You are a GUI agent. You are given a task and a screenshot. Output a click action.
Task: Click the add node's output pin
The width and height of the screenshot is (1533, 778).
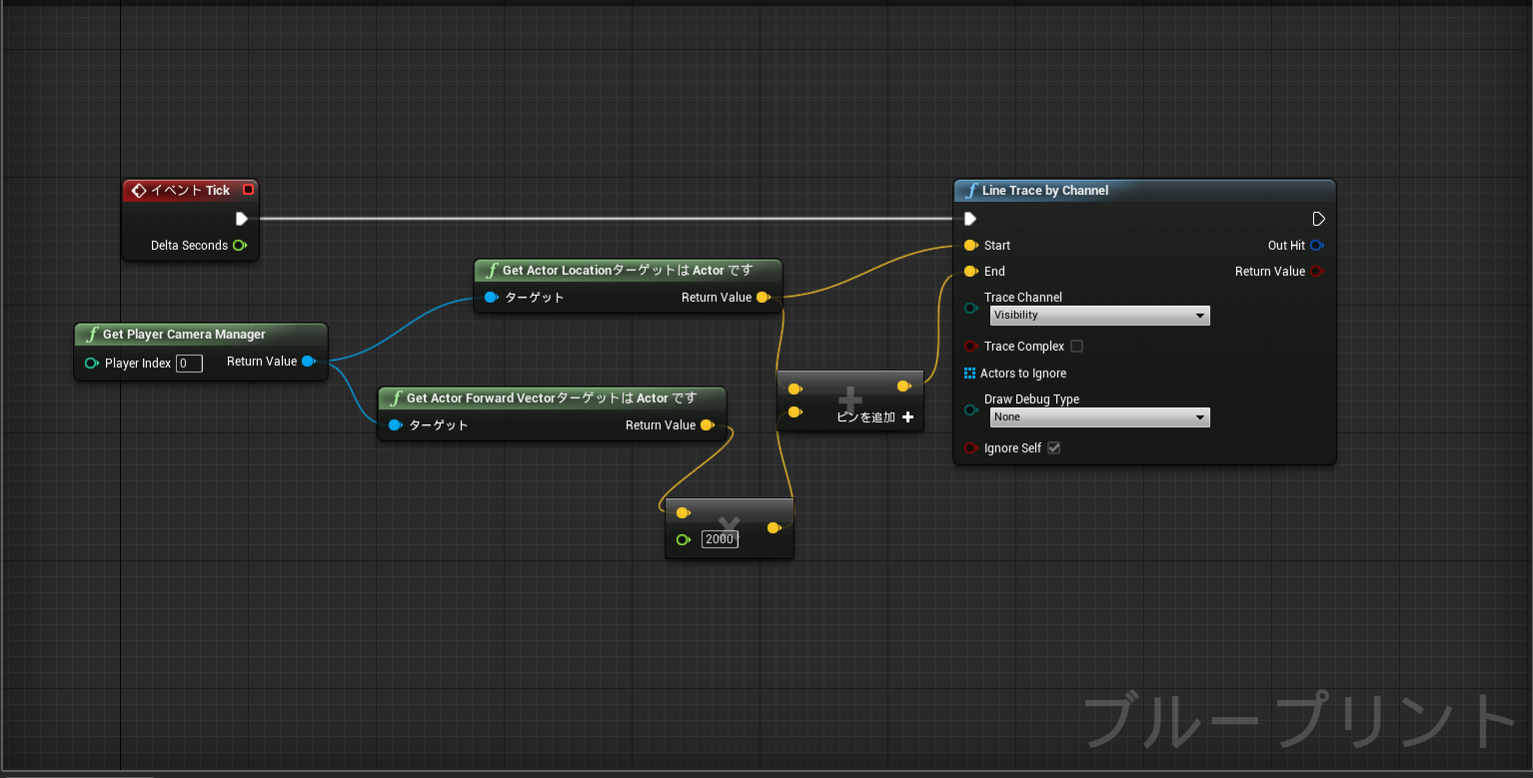[904, 387]
